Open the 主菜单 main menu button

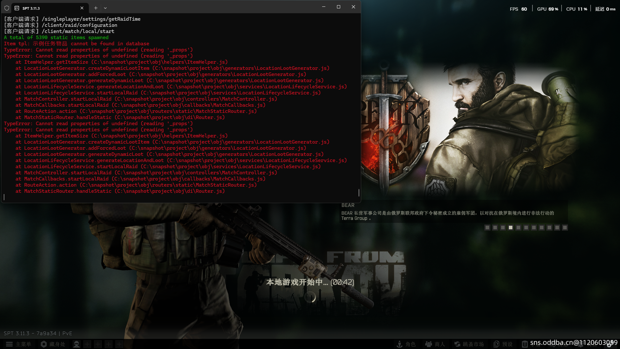19,344
